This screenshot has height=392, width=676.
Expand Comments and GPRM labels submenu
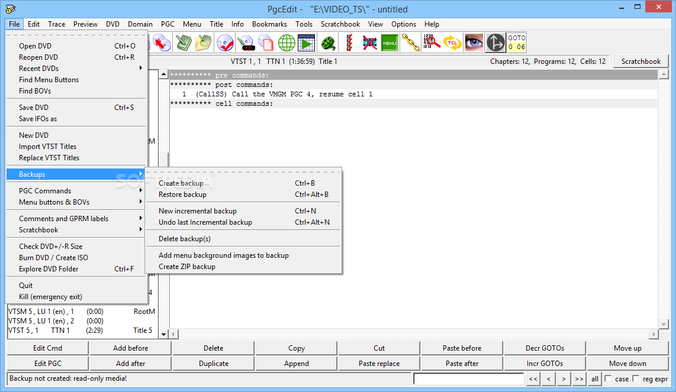76,218
